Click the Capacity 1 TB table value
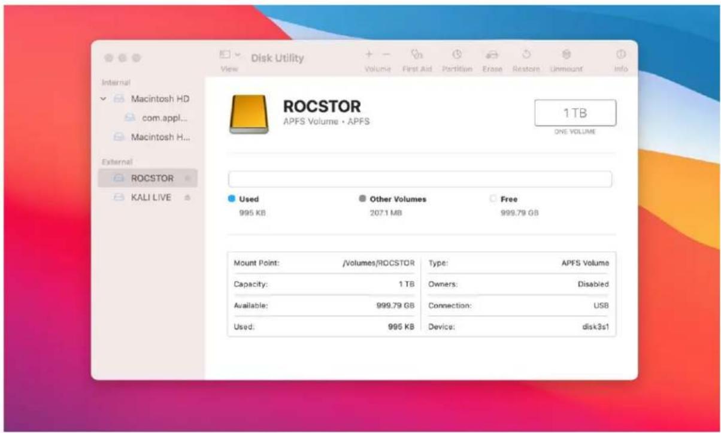The height and width of the screenshot is (433, 721). coord(407,284)
